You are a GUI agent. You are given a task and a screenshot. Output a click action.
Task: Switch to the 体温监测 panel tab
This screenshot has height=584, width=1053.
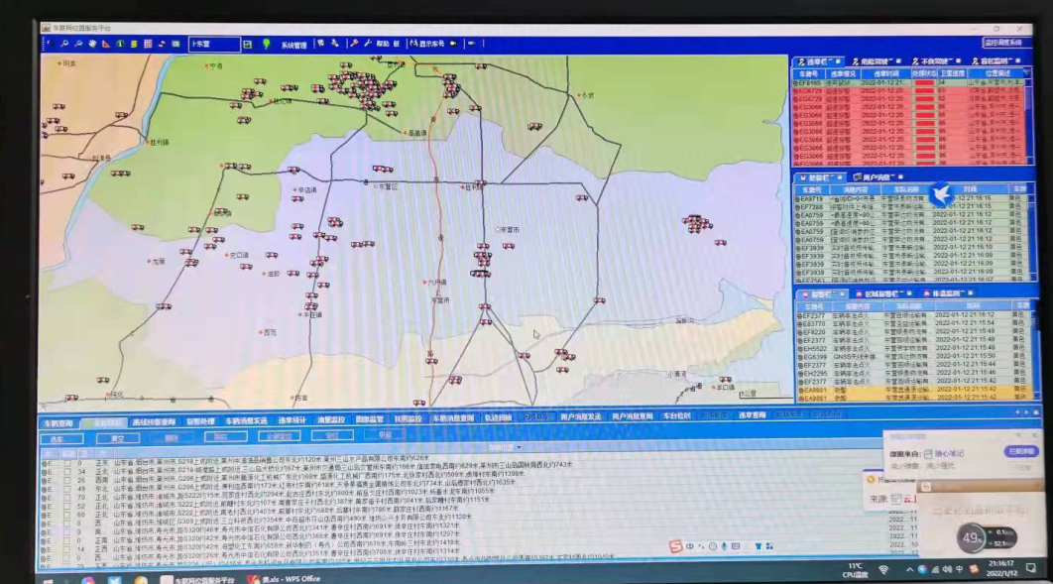coord(948,293)
